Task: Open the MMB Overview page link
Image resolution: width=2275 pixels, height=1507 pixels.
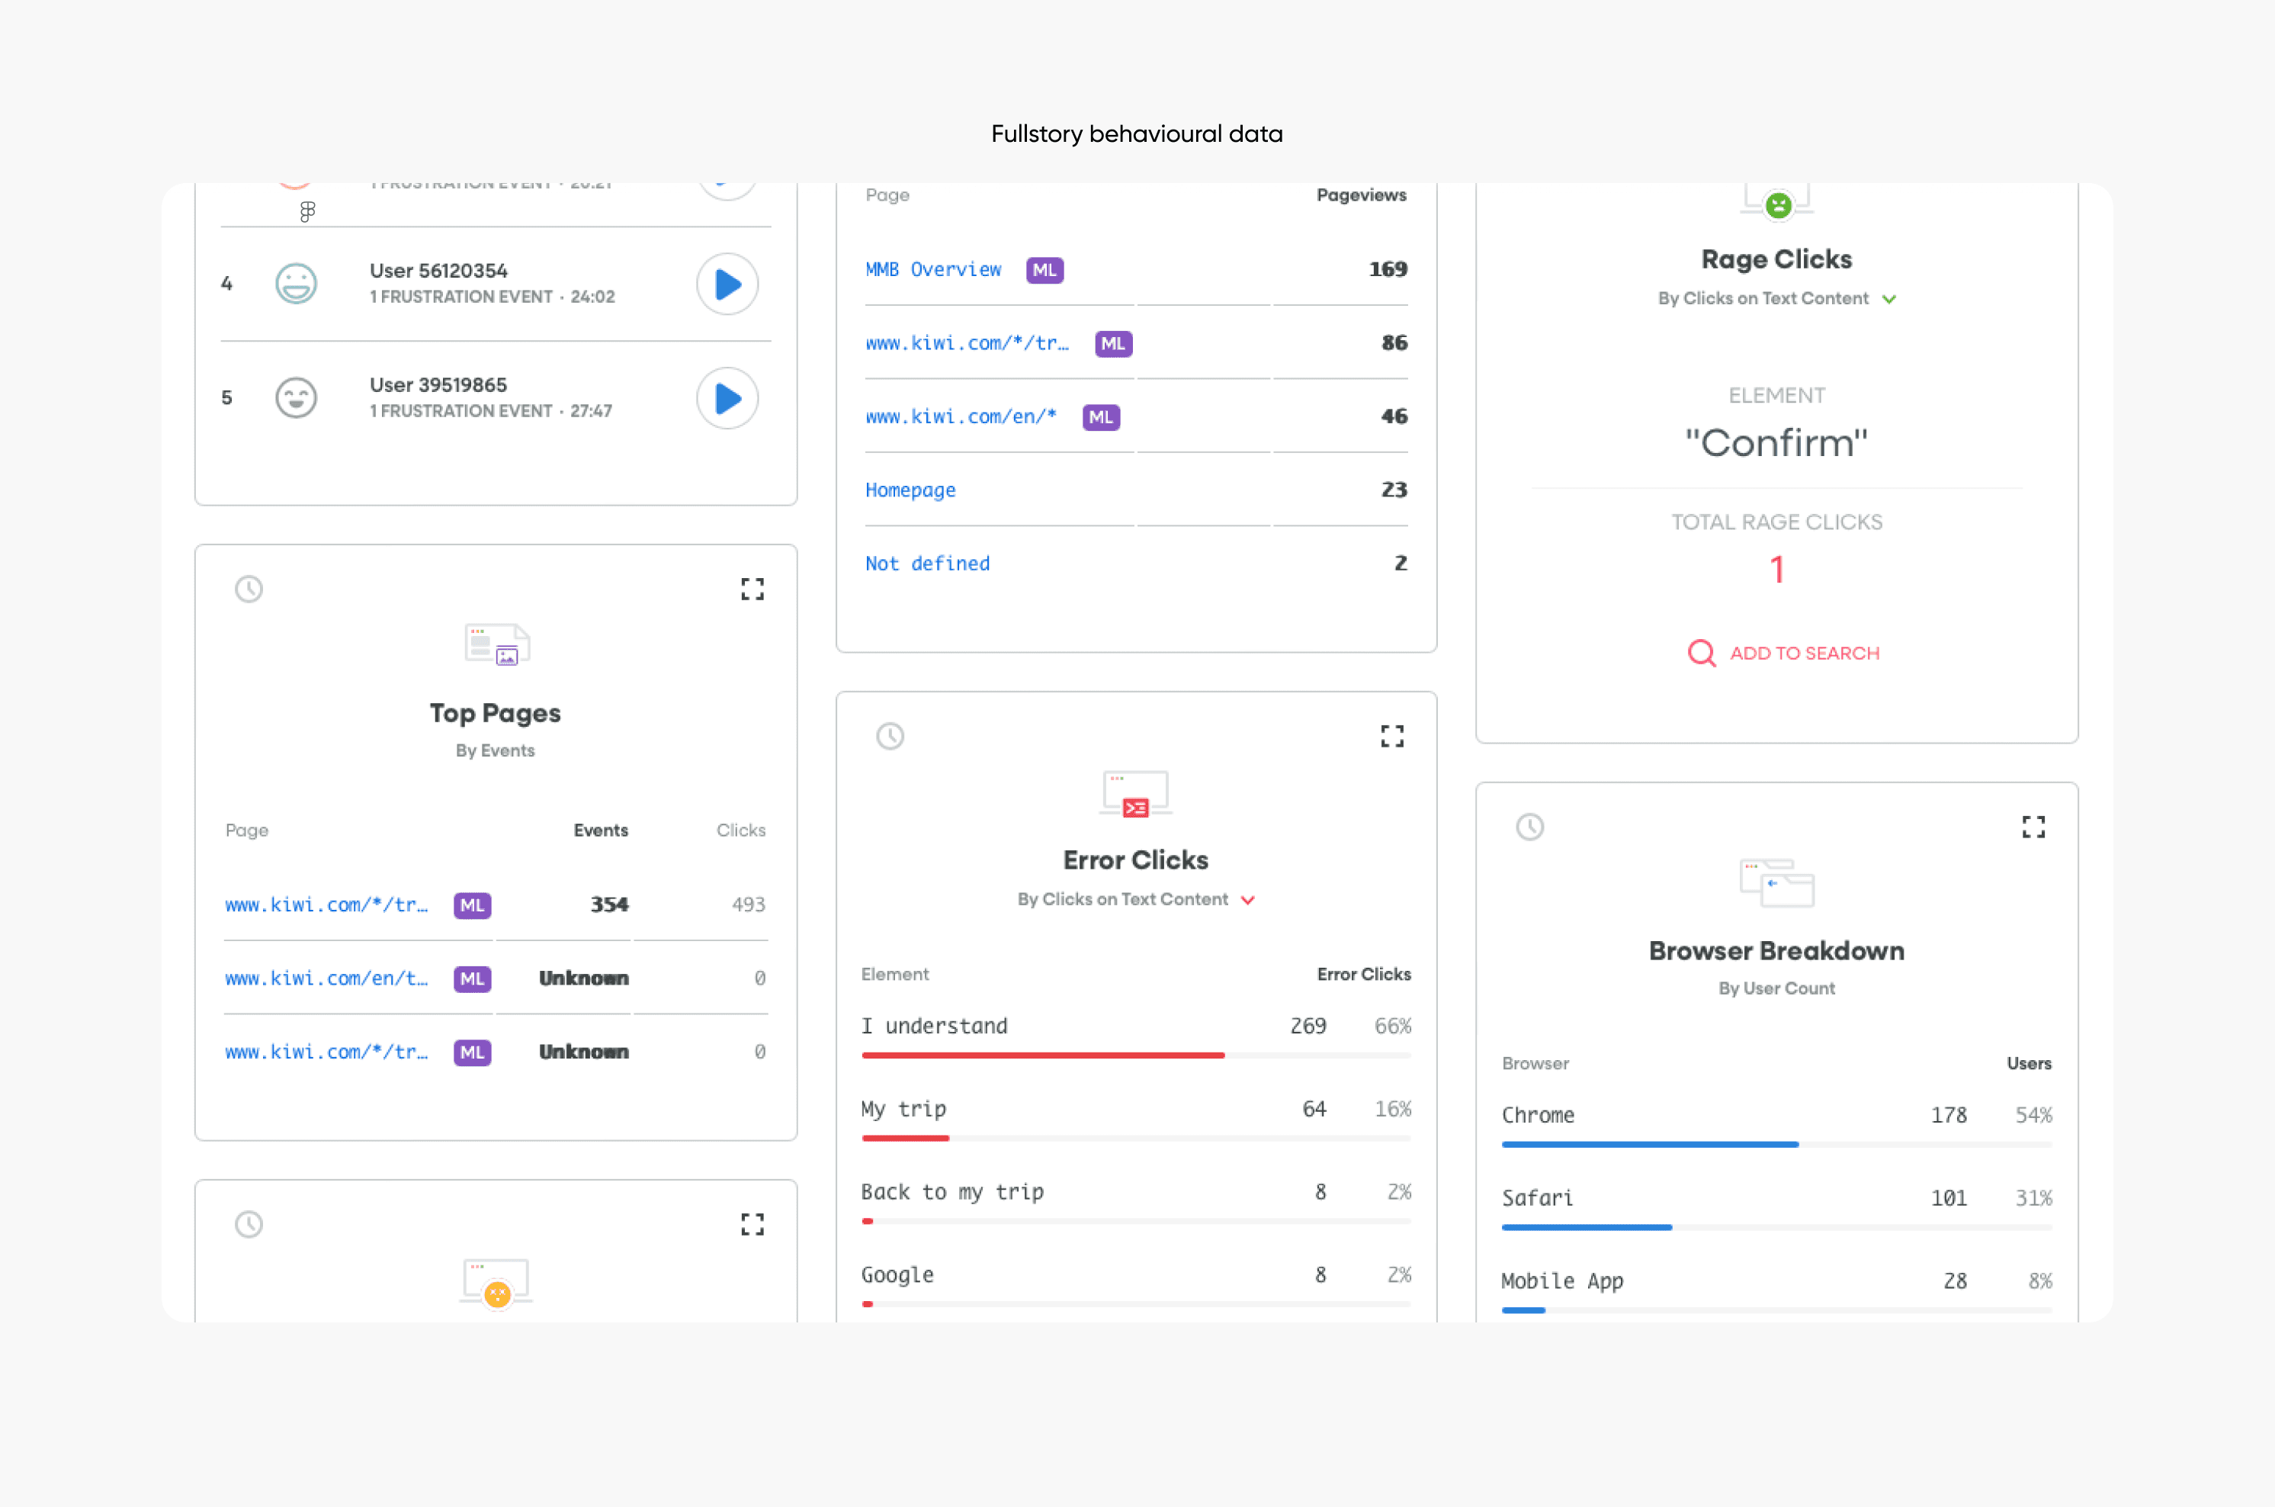Action: coord(933,270)
